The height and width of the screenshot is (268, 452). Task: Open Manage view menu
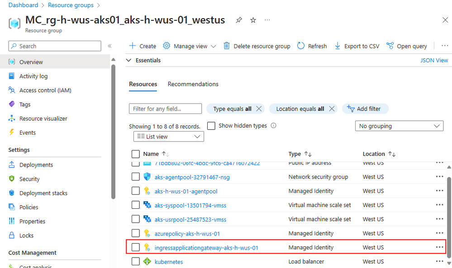[x=190, y=46]
